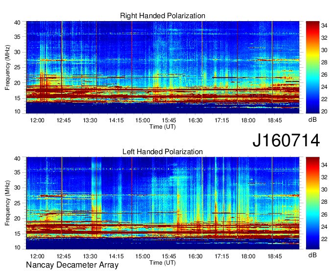Click the 40 MHz tick label on top panel
Image resolution: width=333 pixels, height=271 pixels.
pyautogui.click(x=17, y=23)
